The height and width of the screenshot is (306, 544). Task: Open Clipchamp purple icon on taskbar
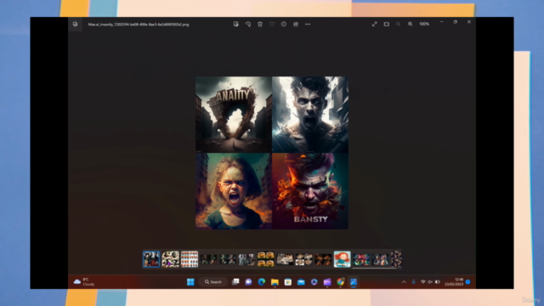click(x=327, y=281)
